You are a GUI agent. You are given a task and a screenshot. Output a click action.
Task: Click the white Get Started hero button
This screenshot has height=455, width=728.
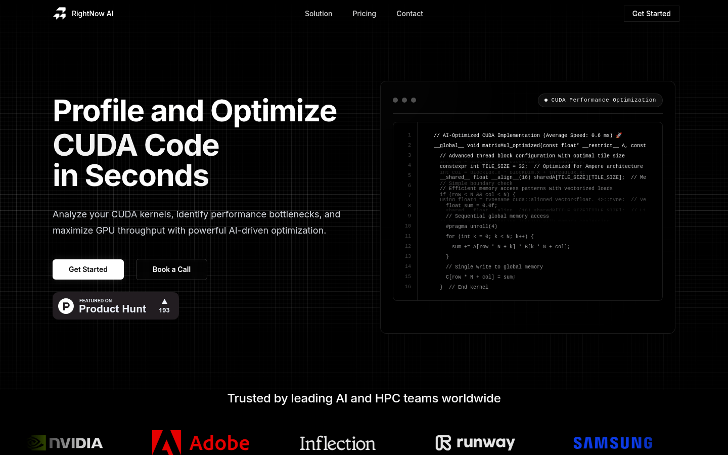(x=88, y=269)
